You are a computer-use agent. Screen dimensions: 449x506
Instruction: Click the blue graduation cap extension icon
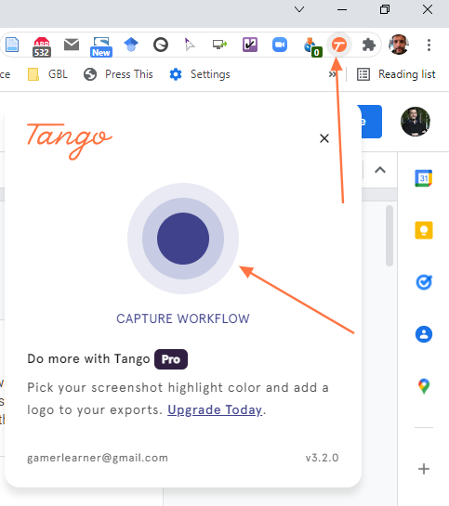pos(131,45)
